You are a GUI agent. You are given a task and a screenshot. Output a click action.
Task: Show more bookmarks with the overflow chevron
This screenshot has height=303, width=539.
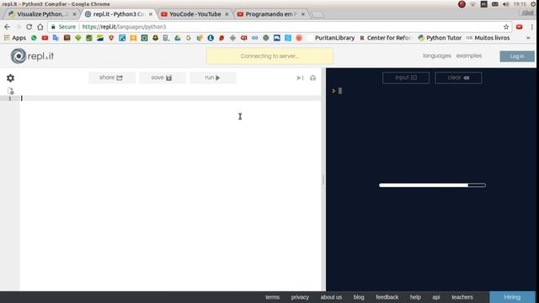[x=528, y=38]
